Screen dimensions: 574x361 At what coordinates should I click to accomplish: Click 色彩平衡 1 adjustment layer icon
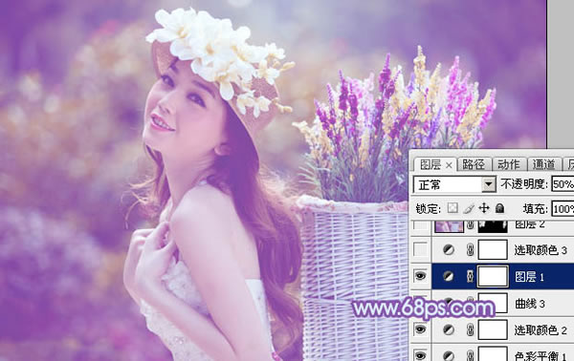(449, 356)
